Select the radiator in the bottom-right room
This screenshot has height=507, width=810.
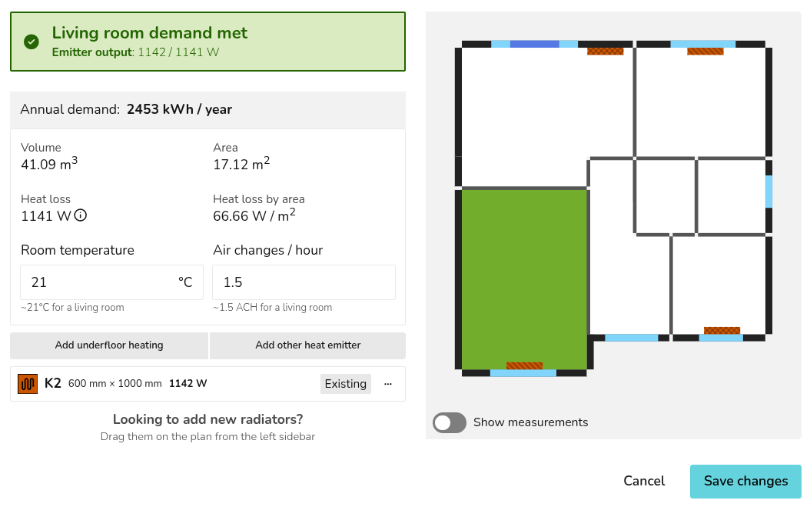(722, 330)
